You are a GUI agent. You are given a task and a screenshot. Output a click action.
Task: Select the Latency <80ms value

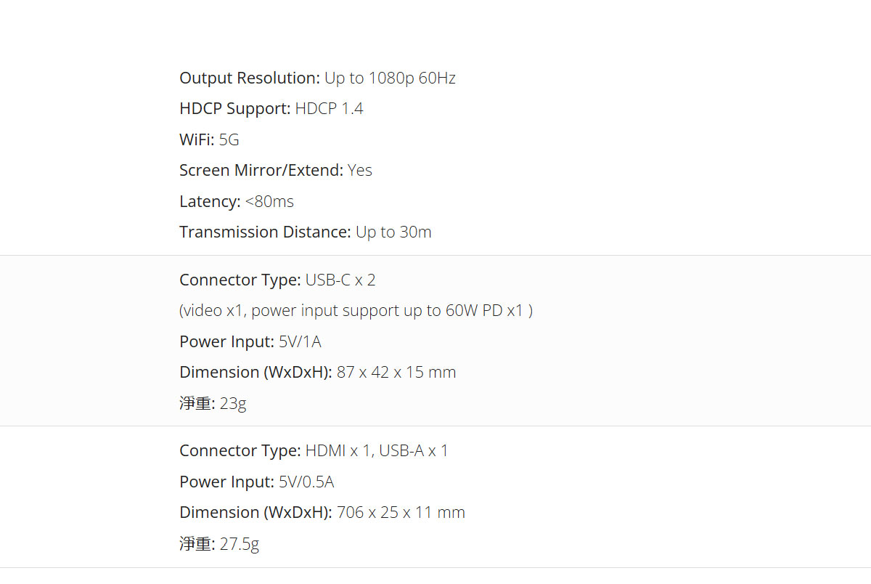tap(269, 201)
